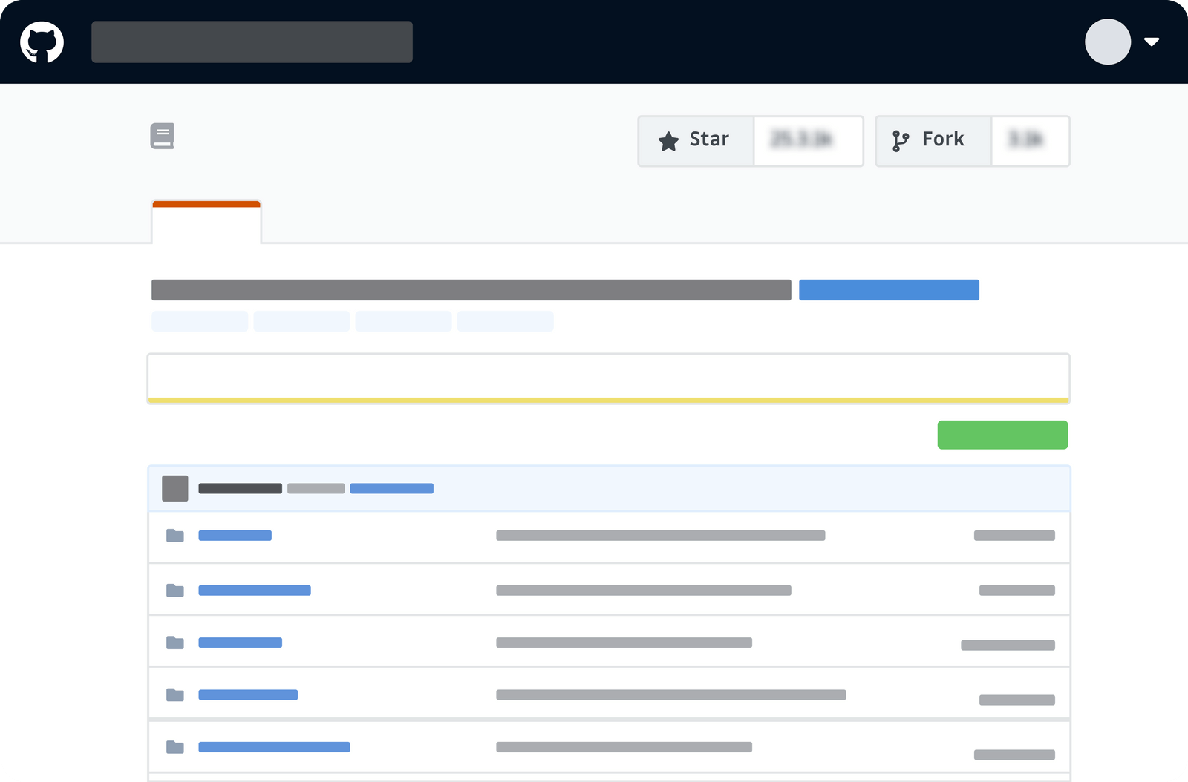The height and width of the screenshot is (782, 1188).
Task: Click the GitHub octocat logo
Action: click(x=42, y=42)
